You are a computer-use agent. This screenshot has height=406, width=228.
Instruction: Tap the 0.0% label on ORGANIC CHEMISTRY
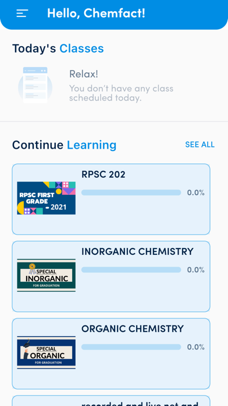(x=196, y=347)
